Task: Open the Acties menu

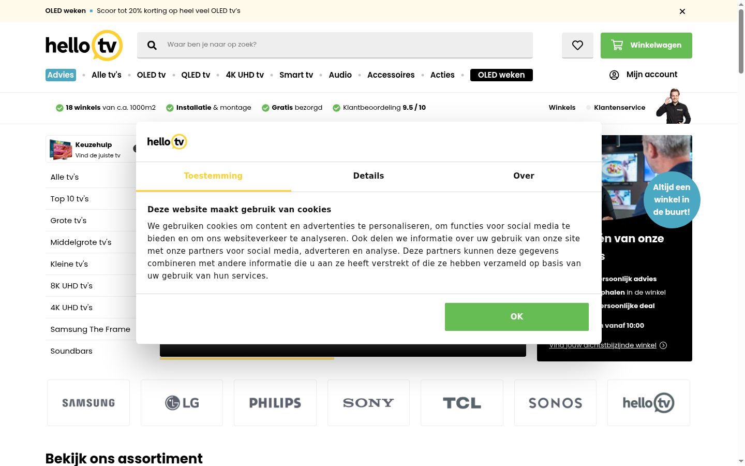Action: [442, 75]
